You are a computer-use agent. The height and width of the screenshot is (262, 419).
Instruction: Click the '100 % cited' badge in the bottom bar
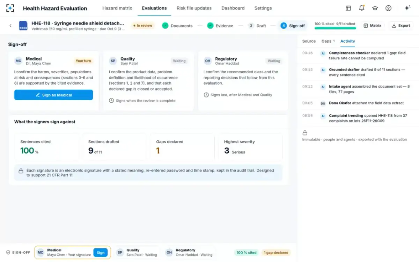(x=247, y=253)
